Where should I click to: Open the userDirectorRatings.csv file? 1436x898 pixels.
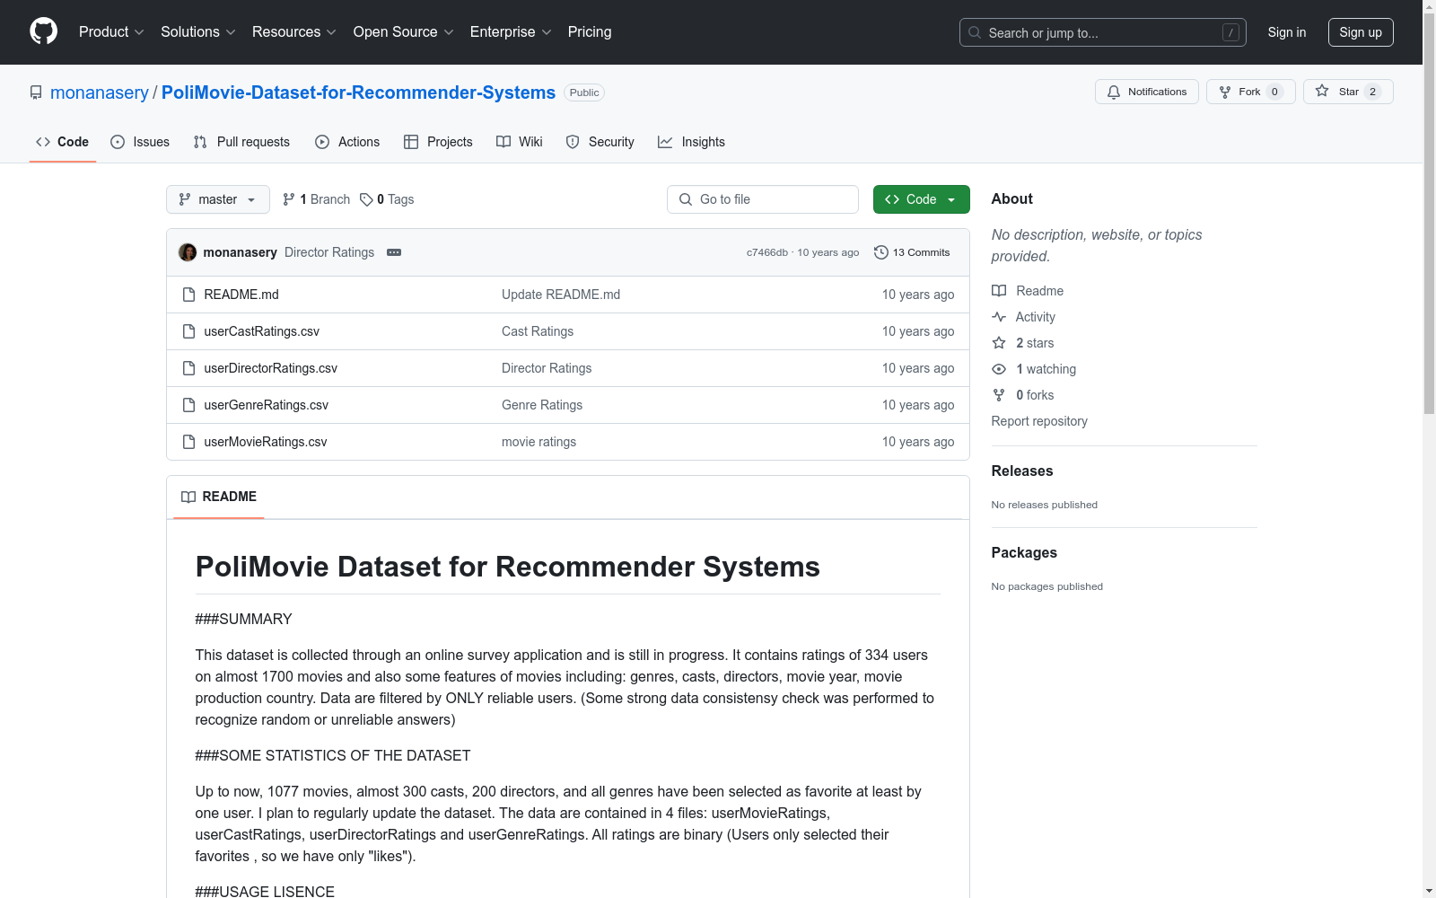click(271, 368)
